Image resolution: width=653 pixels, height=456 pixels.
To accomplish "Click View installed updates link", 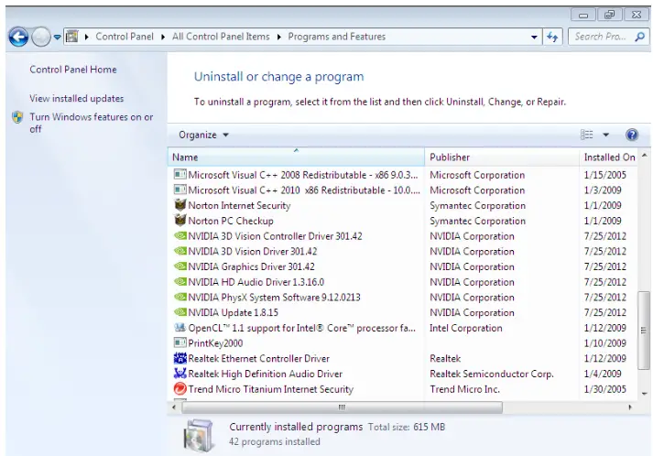I will click(x=76, y=98).
